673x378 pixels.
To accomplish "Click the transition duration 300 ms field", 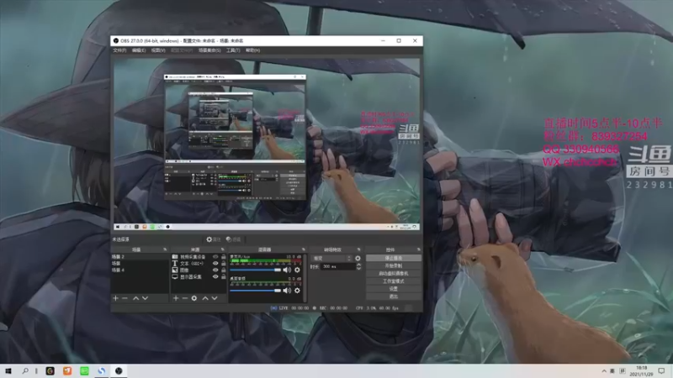I will click(338, 266).
